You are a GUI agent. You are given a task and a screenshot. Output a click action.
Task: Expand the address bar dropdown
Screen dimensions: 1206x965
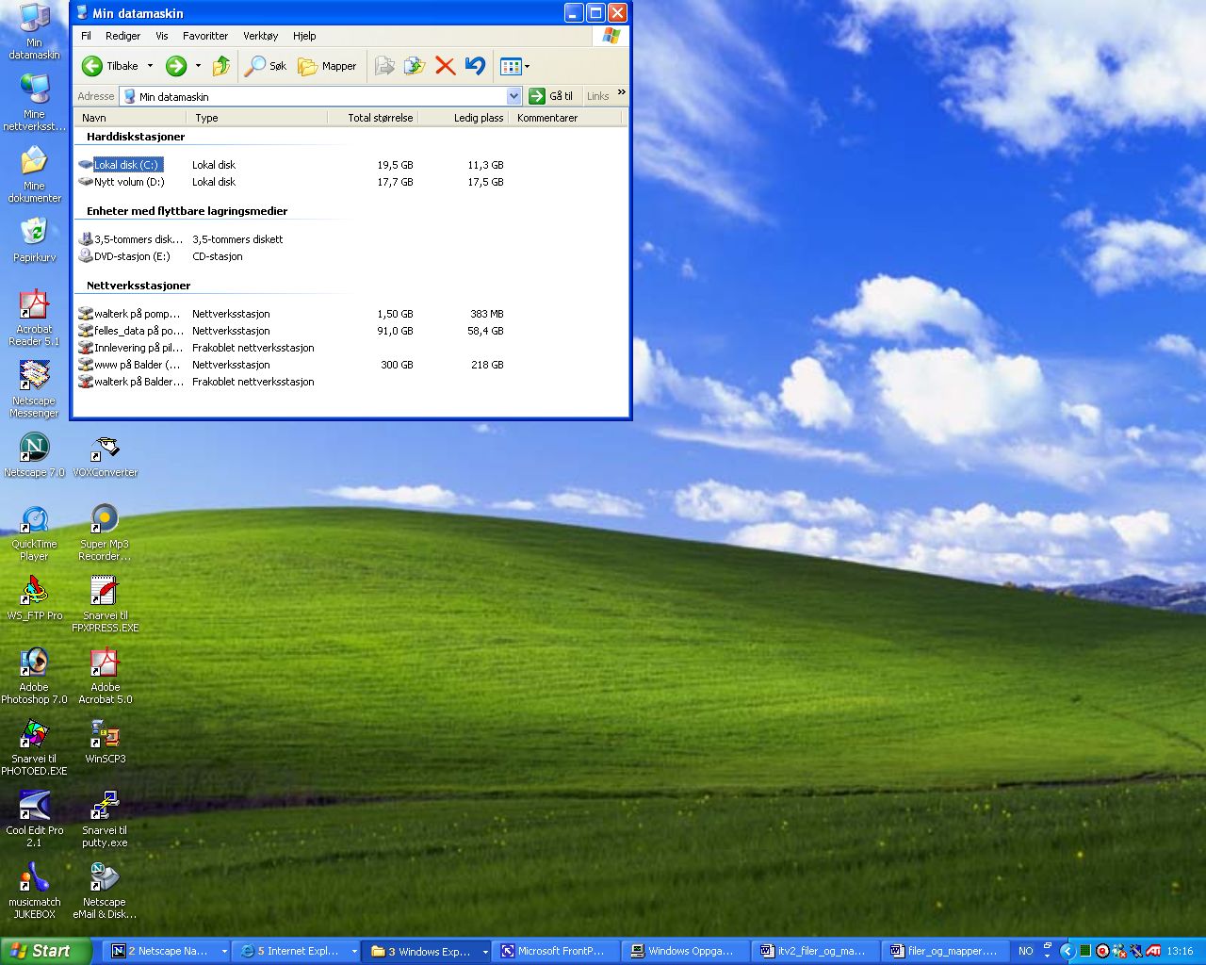pyautogui.click(x=513, y=96)
